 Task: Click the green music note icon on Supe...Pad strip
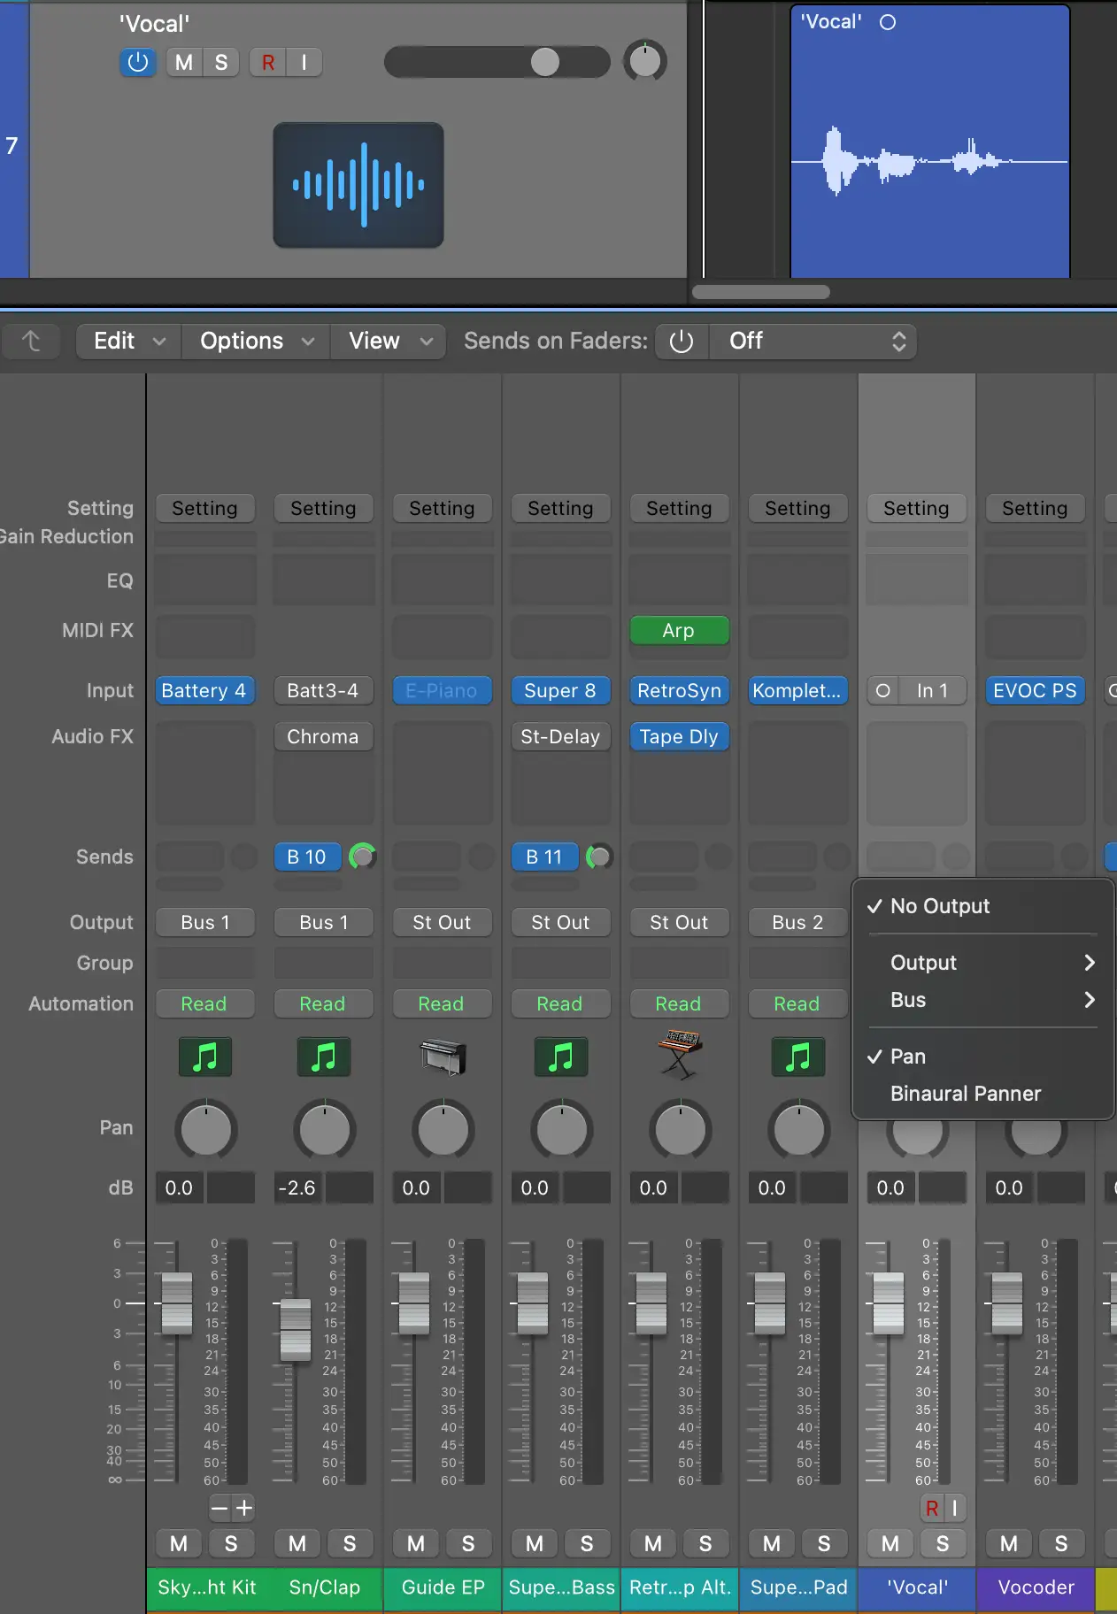coord(797,1057)
